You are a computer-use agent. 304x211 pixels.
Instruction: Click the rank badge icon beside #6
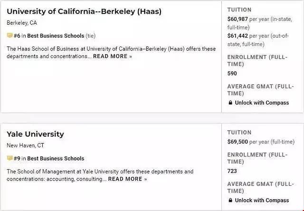coord(9,35)
